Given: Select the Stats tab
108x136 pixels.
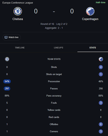Looking at the screenshot, I should (93, 48).
